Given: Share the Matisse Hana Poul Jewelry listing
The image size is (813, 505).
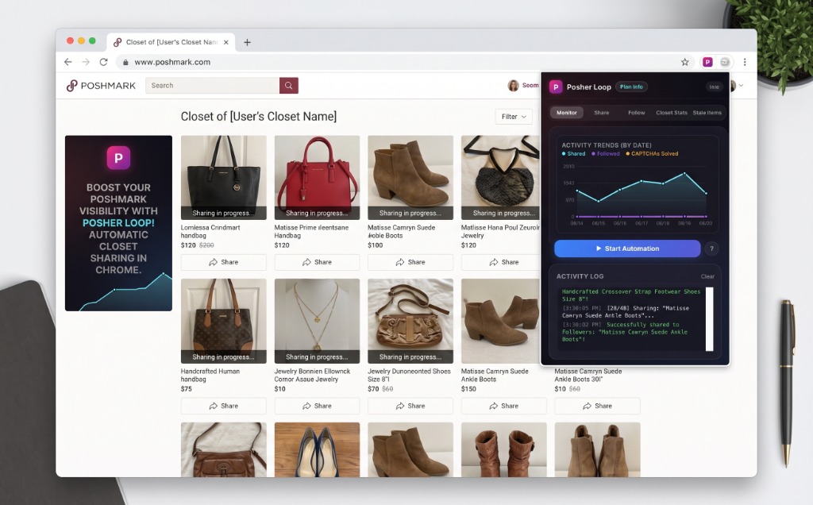Looking at the screenshot, I should 500,262.
